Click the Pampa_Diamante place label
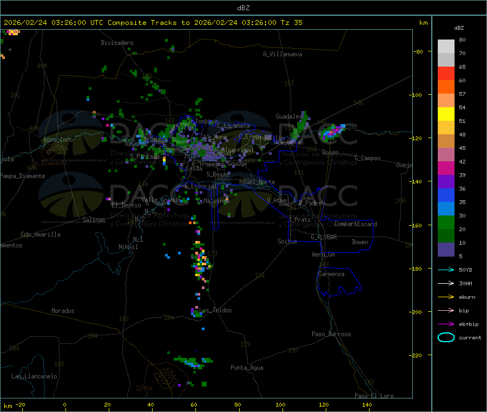The width and height of the screenshot is (487, 412). [23, 176]
